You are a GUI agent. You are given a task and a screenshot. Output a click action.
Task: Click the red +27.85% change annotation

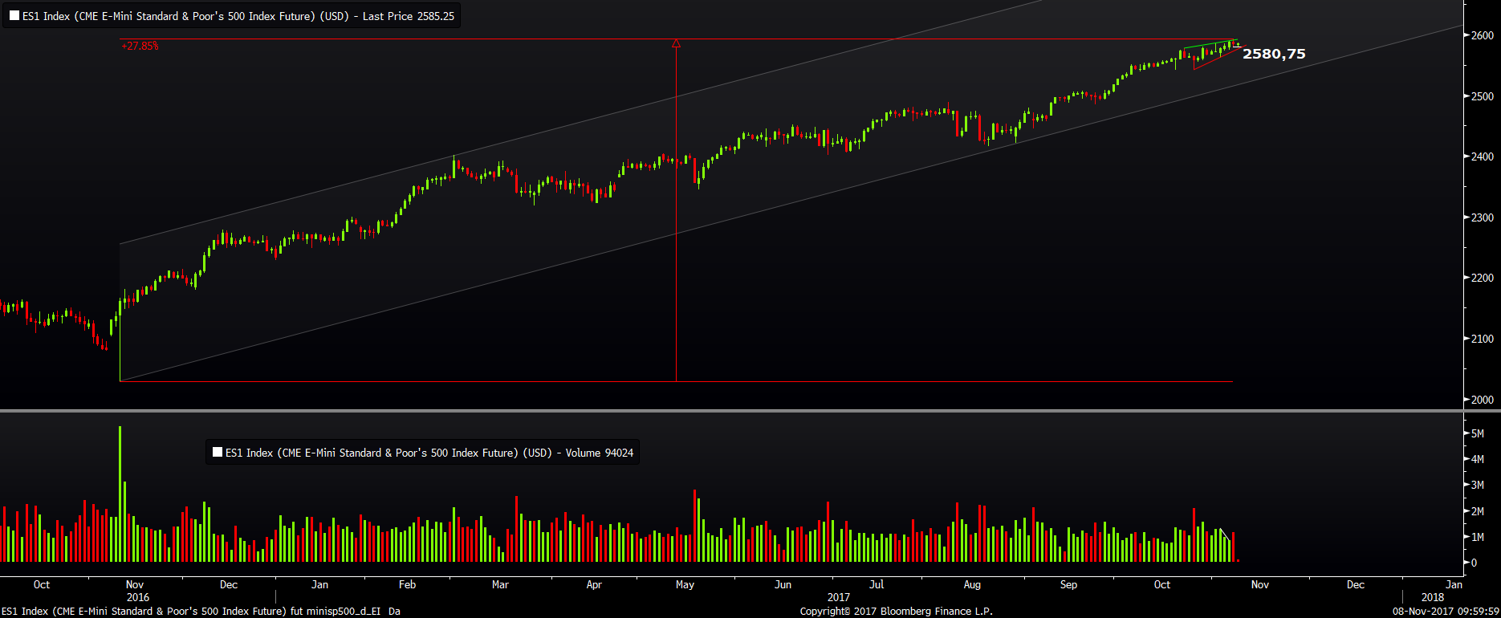coord(140,47)
